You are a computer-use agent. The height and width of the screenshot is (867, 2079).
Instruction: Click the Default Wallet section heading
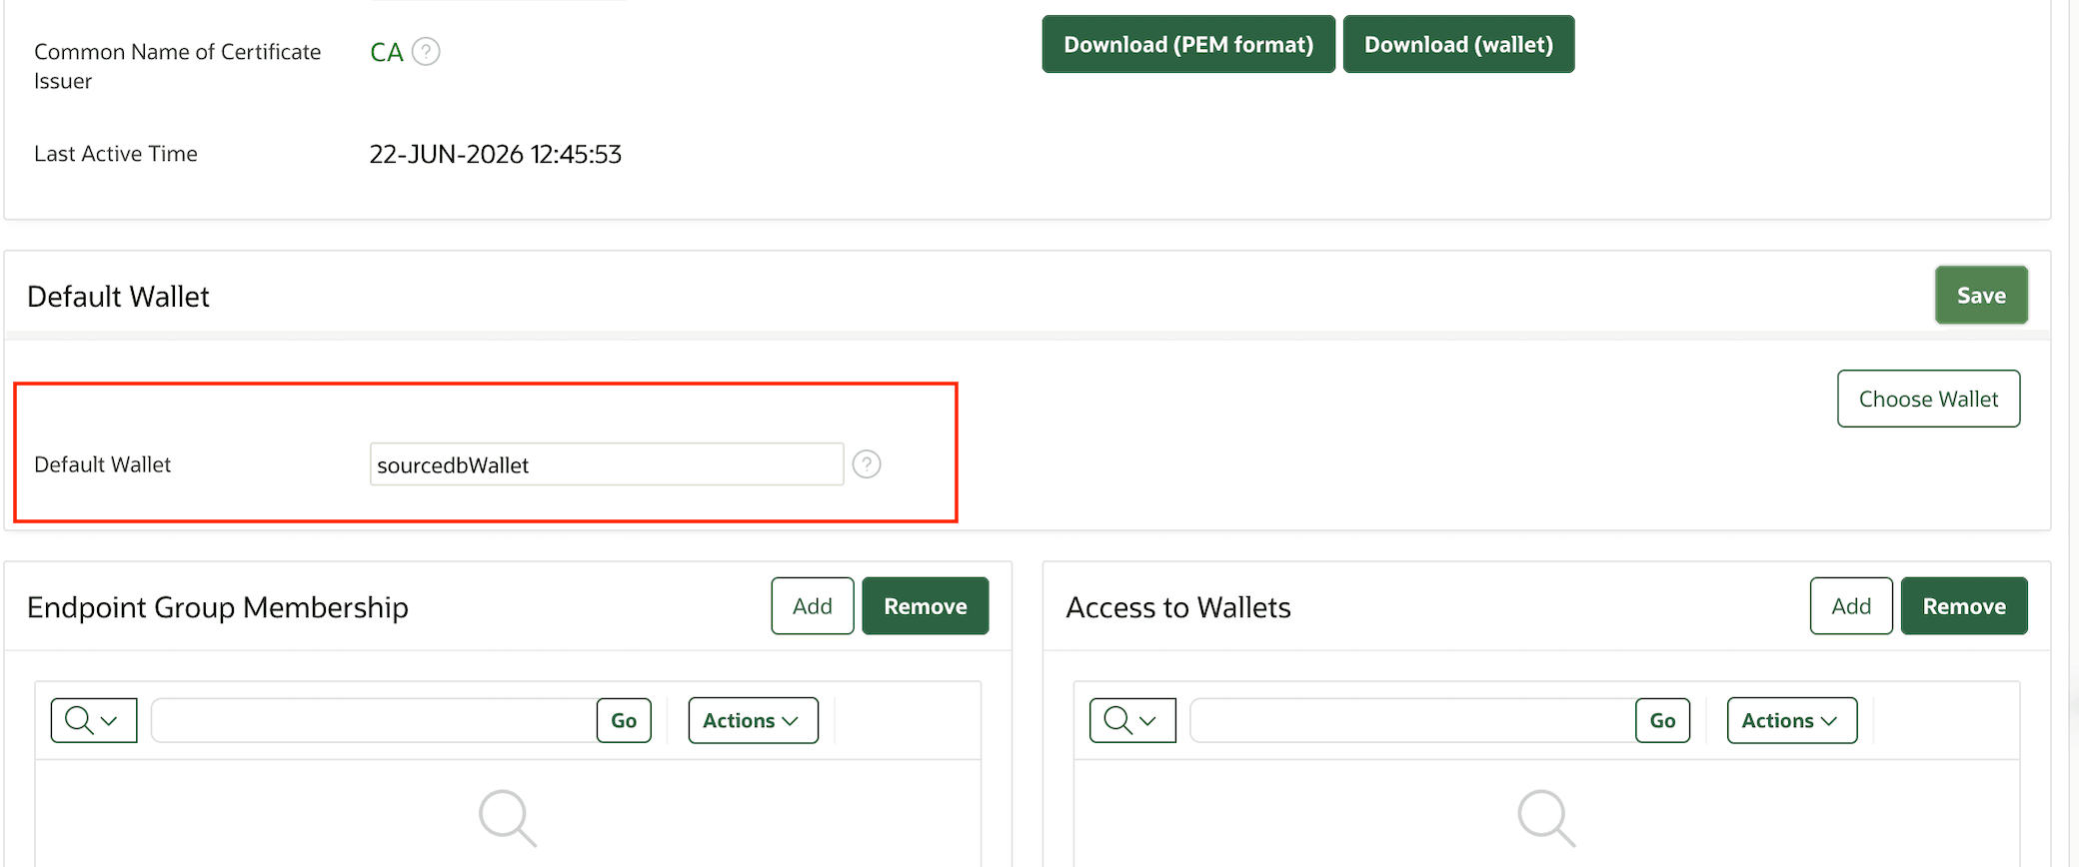pyautogui.click(x=118, y=297)
